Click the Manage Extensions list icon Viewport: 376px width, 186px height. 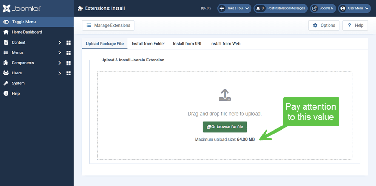pos(89,25)
